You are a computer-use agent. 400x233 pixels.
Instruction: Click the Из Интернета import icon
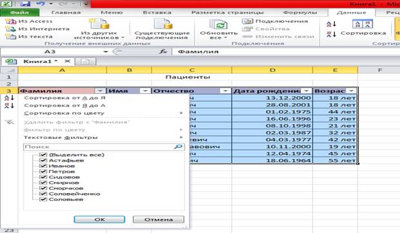(x=10, y=29)
